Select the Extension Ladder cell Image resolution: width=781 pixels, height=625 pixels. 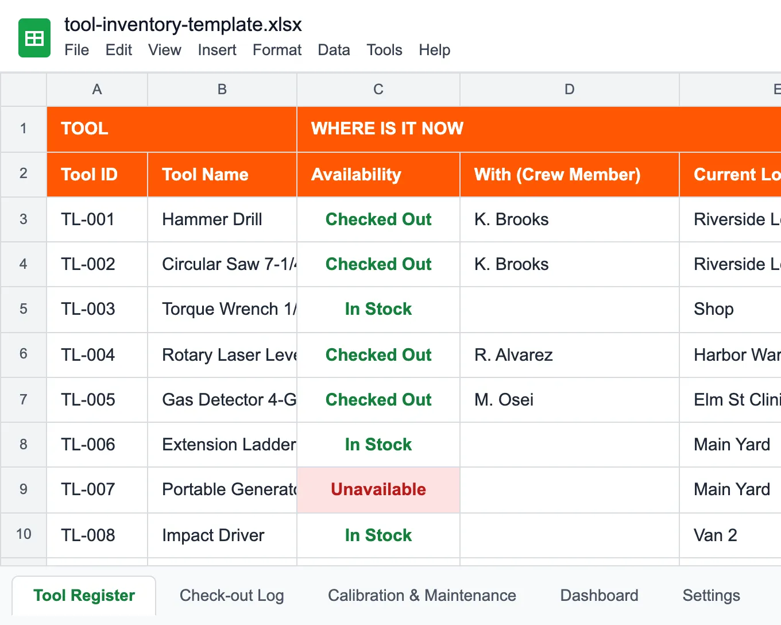[x=222, y=445]
